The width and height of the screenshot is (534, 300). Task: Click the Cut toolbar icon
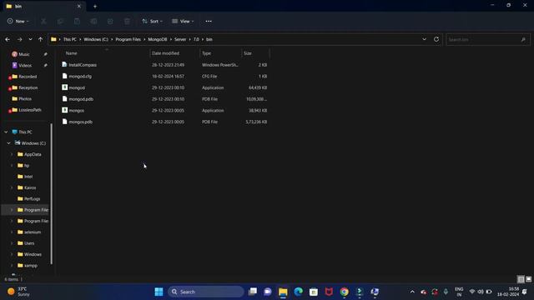pos(43,21)
